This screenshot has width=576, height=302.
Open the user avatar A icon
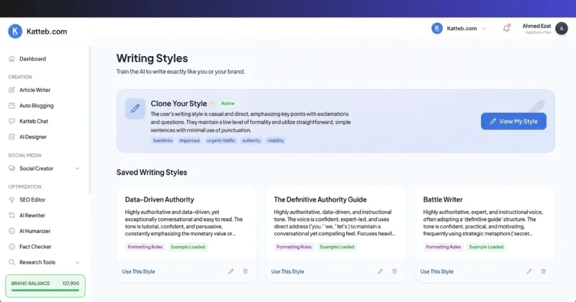tap(561, 29)
